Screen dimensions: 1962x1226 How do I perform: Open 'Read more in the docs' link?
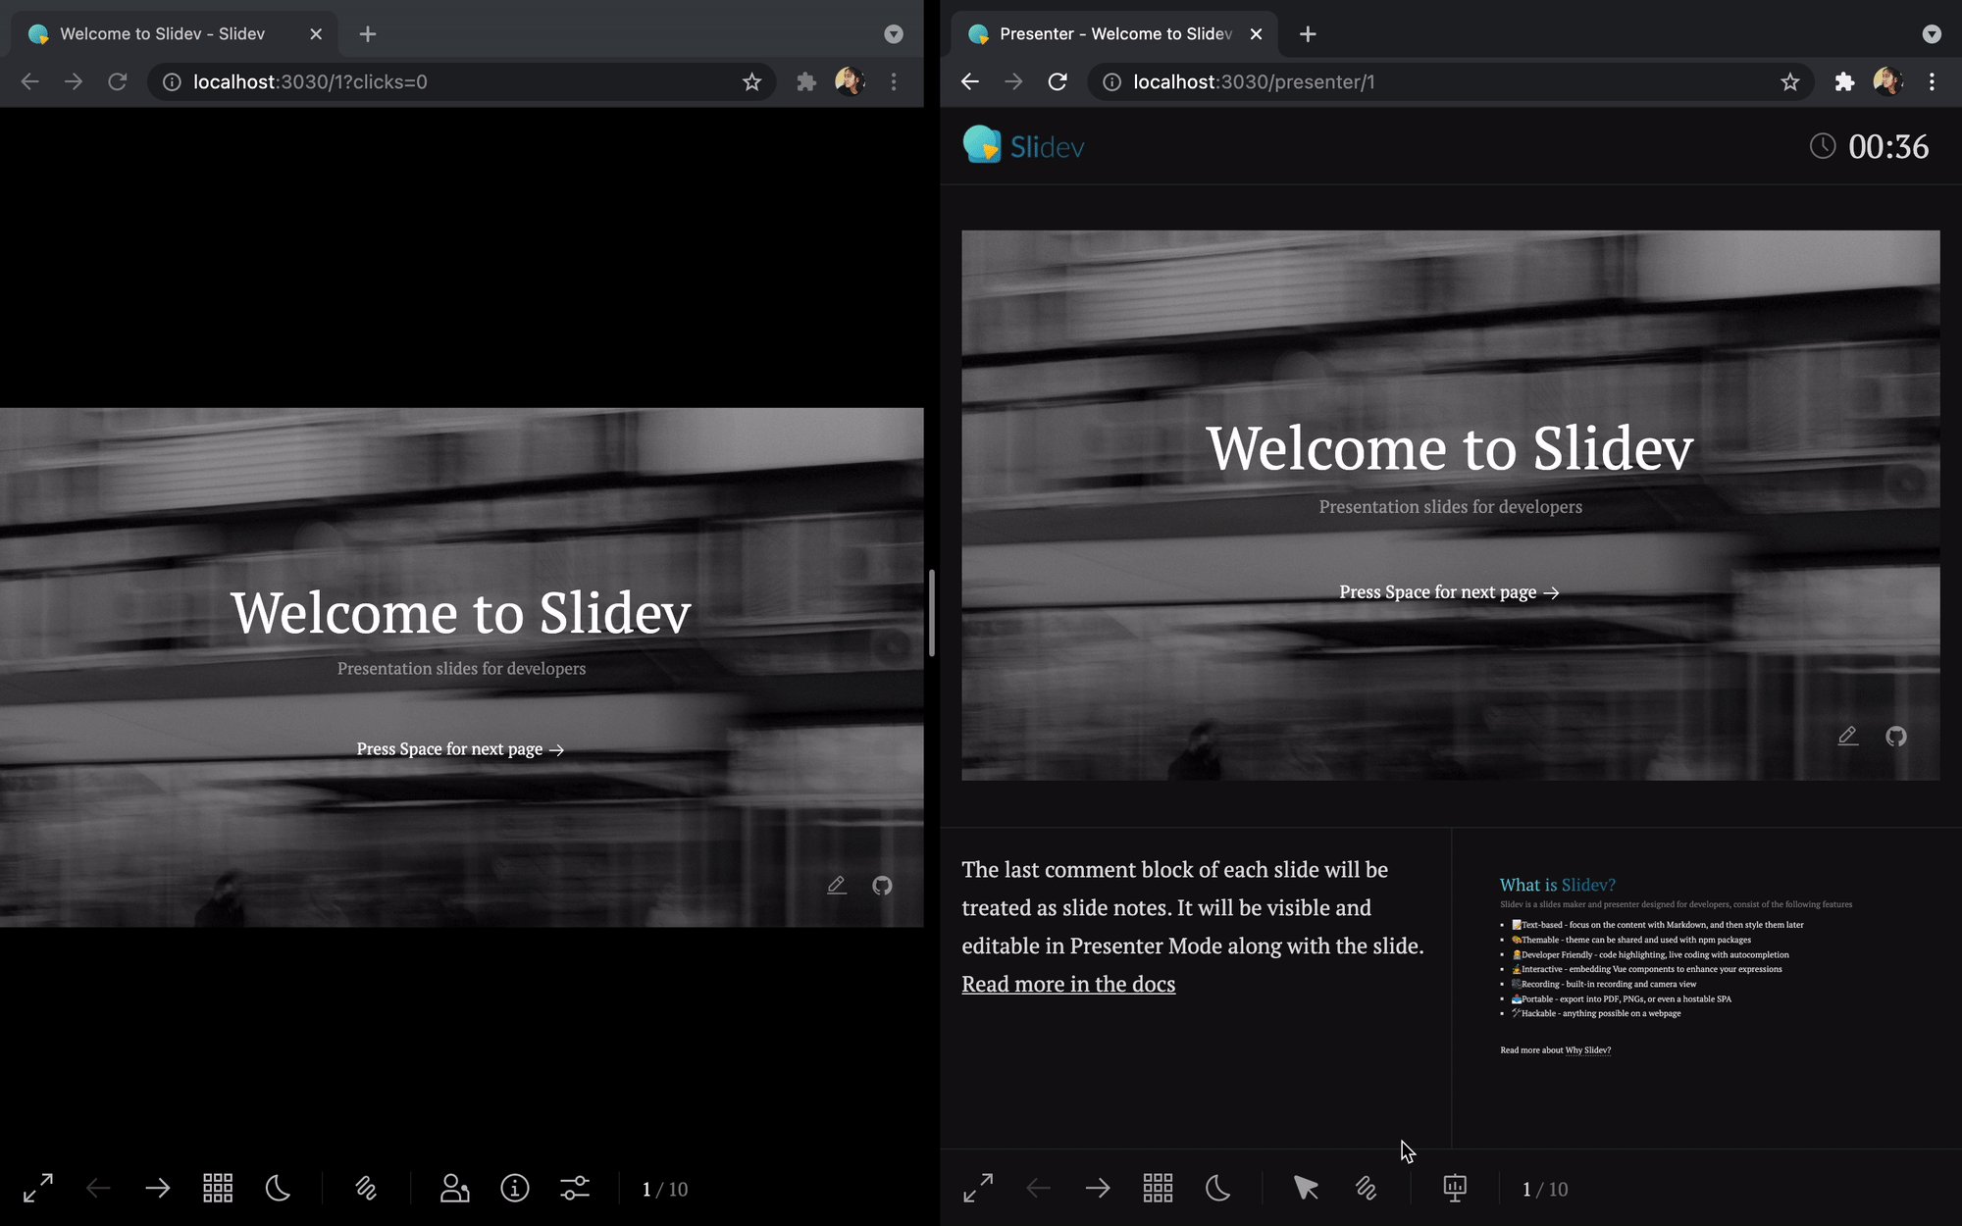[x=1068, y=984]
